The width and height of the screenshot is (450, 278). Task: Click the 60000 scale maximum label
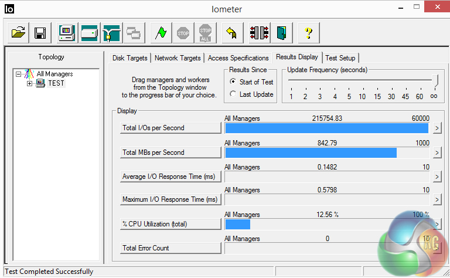[x=421, y=118]
